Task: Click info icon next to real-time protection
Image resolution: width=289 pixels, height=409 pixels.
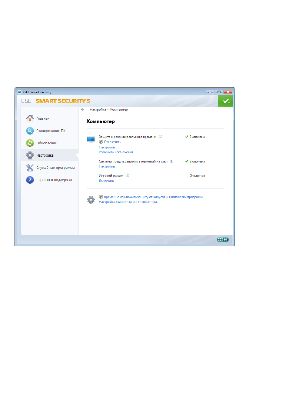Action: tap(161, 137)
